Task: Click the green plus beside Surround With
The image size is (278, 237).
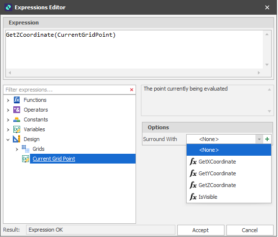Action: [x=267, y=139]
